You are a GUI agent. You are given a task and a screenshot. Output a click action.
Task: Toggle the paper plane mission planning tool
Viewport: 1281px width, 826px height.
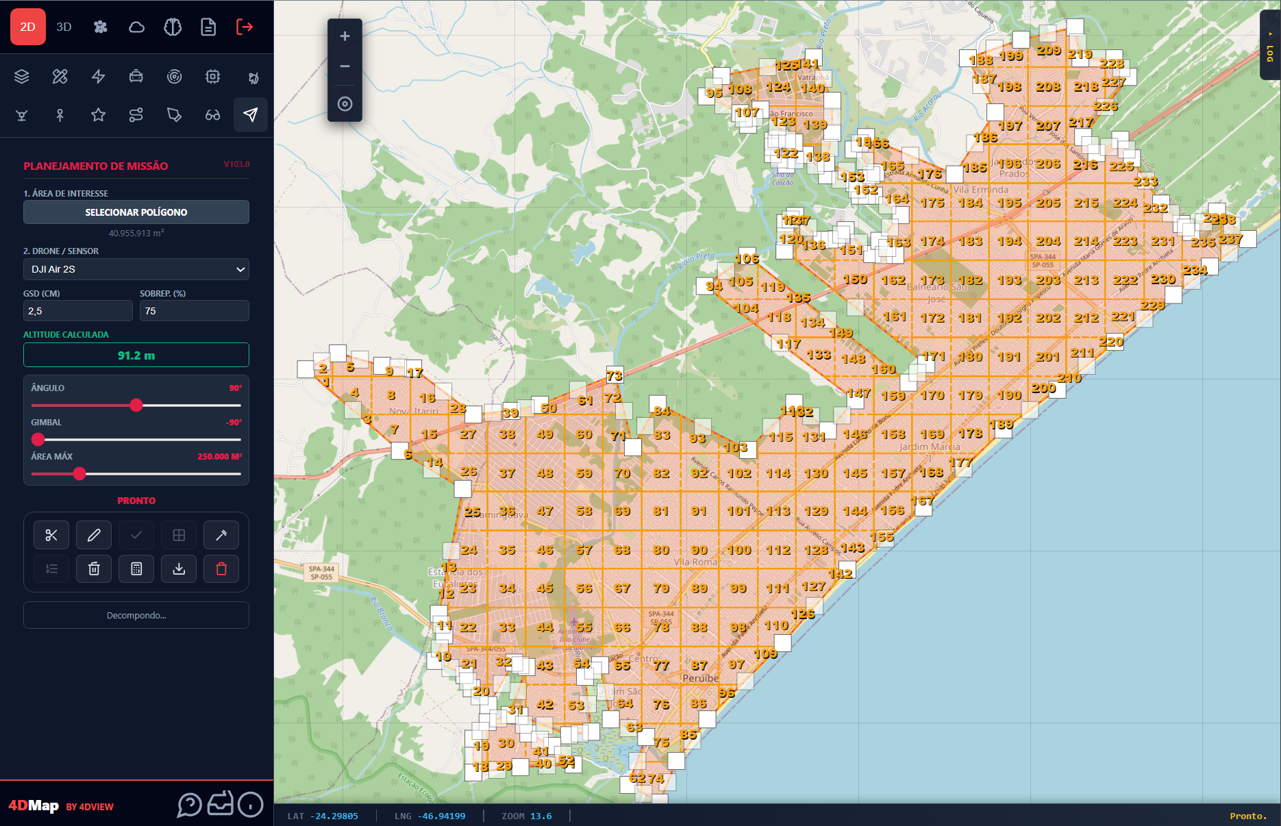[251, 114]
